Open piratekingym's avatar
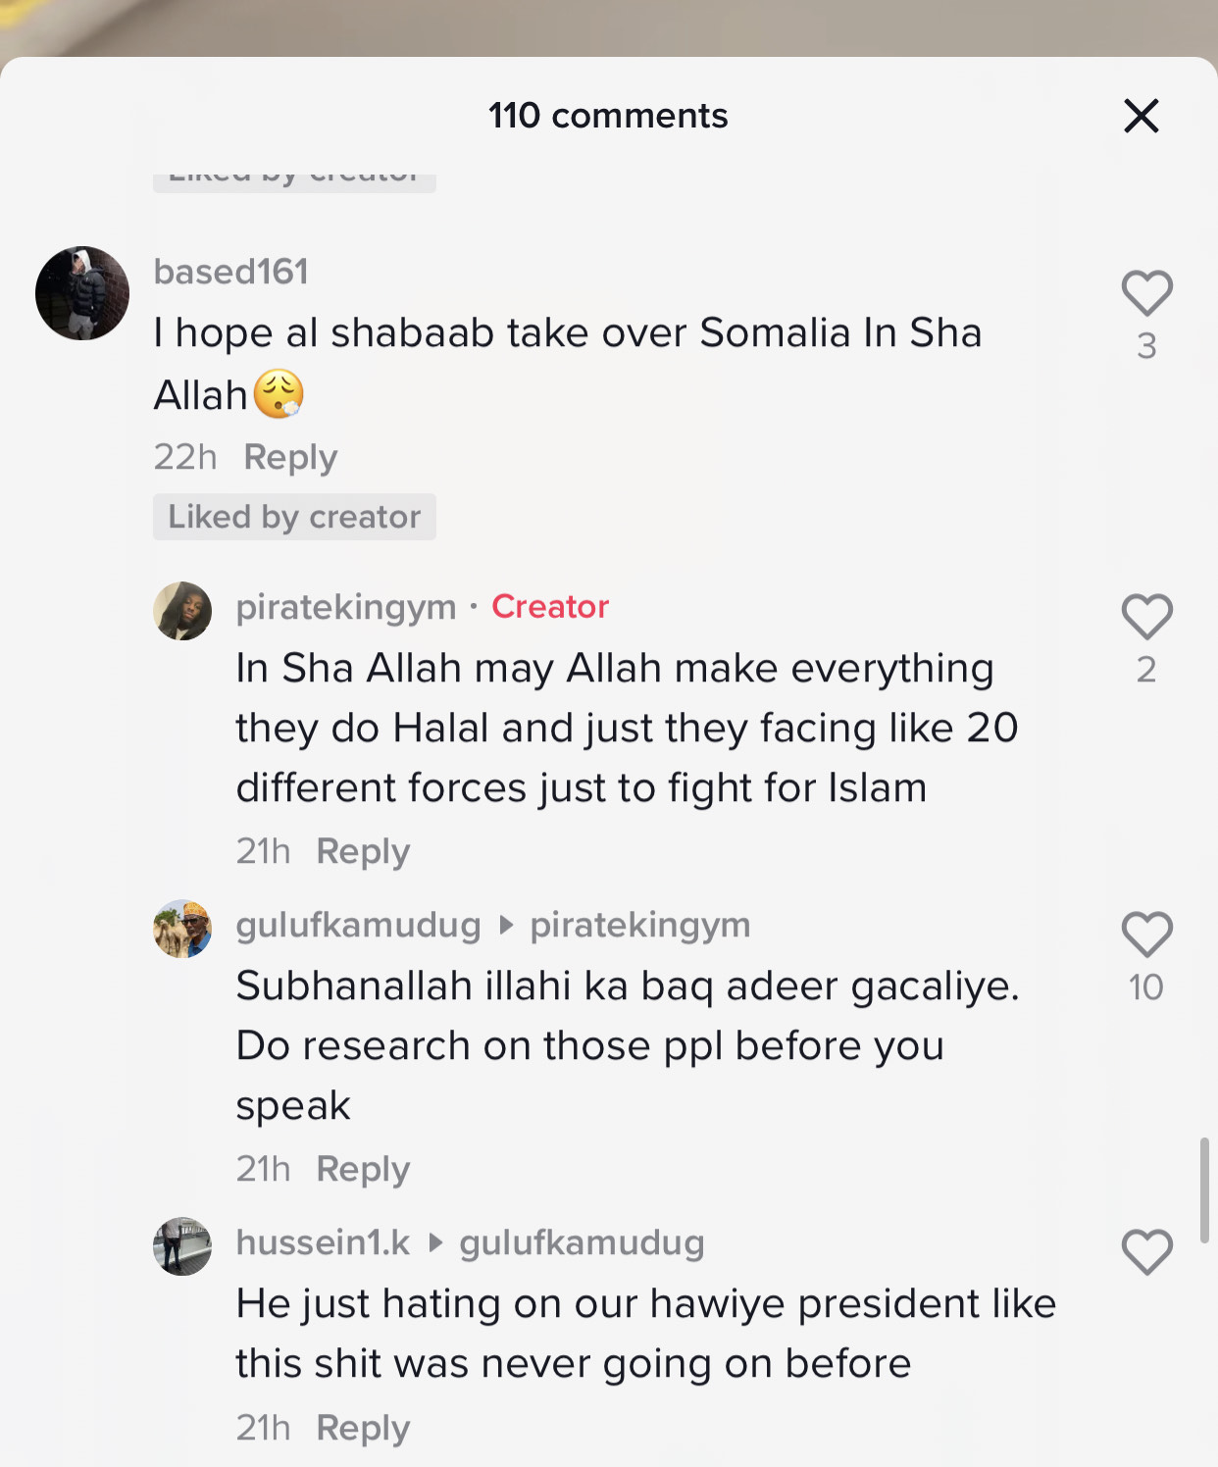This screenshot has height=1467, width=1218. coord(182,611)
